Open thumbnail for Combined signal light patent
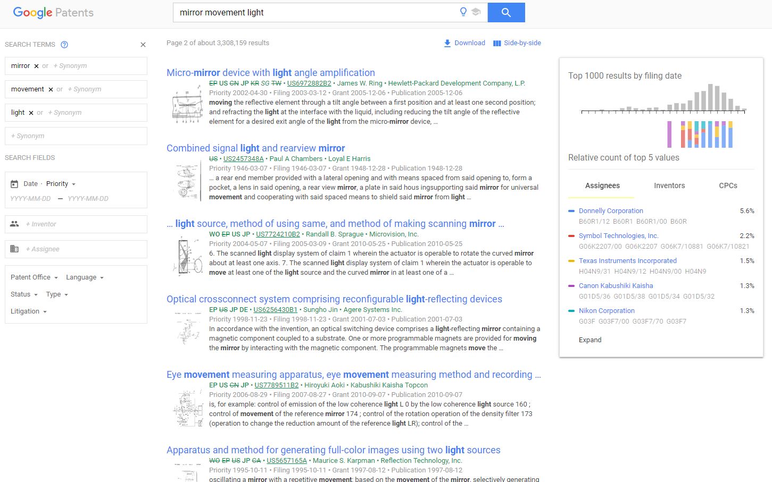Image resolution: width=772 pixels, height=482 pixels. tap(187, 181)
